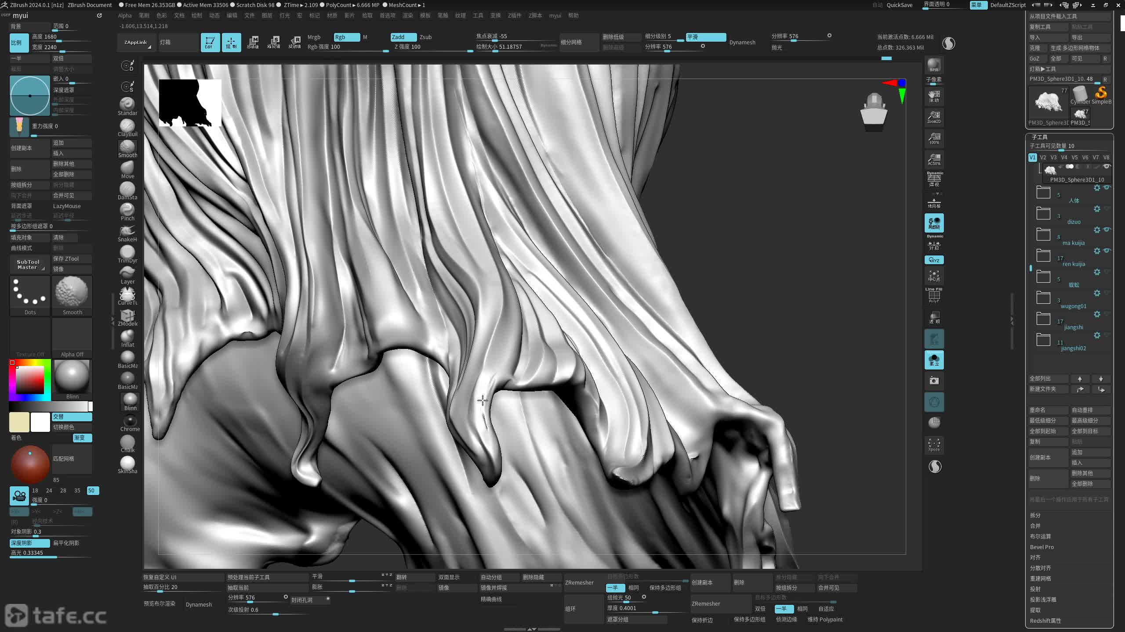This screenshot has height=632, width=1125.
Task: Activate the Xpose icon
Action: coord(934,444)
